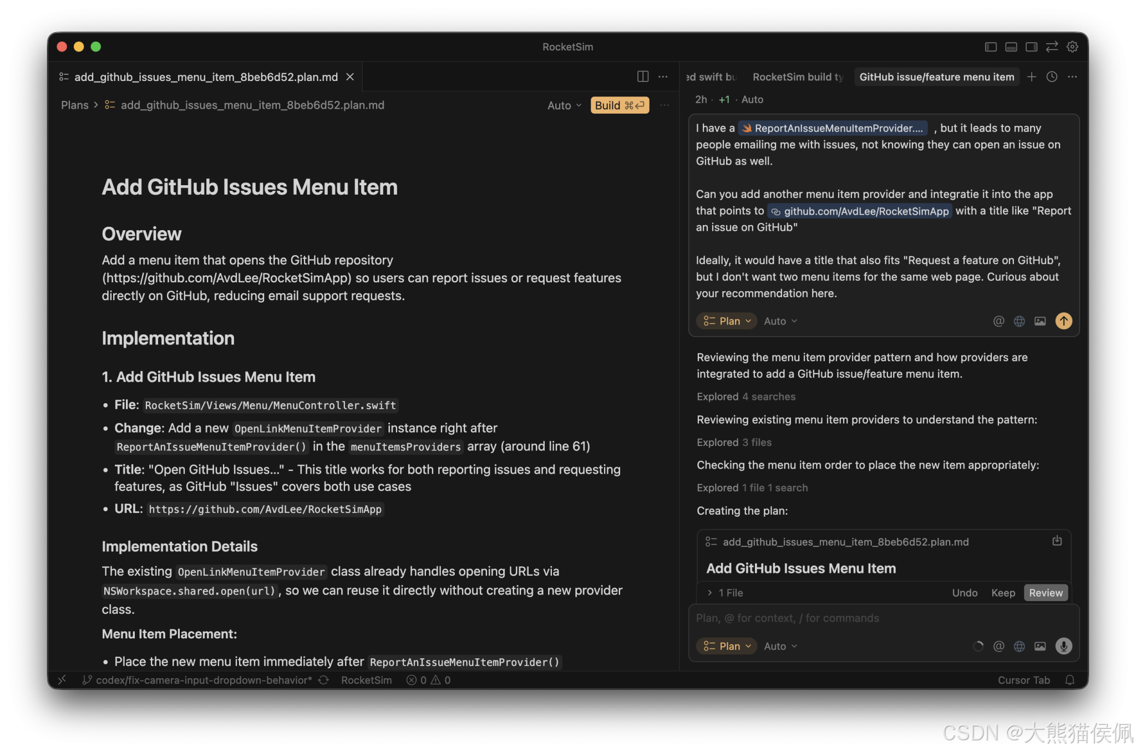Open editor tab bar more actions menu

tap(663, 77)
